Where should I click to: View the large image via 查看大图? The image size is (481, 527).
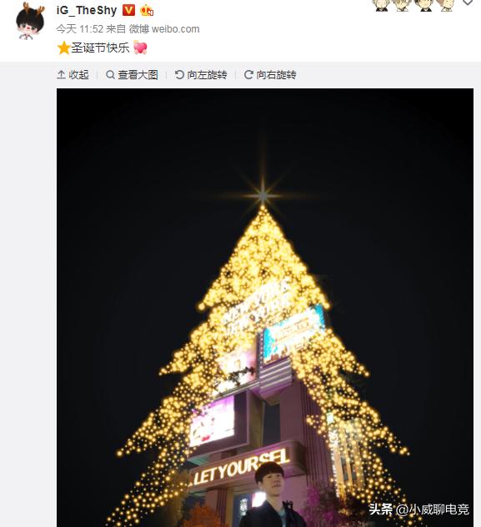click(x=132, y=74)
